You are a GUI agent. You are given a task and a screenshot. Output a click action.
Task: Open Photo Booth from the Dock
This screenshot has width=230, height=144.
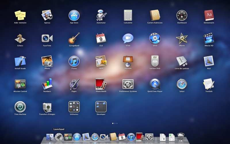click(140, 137)
